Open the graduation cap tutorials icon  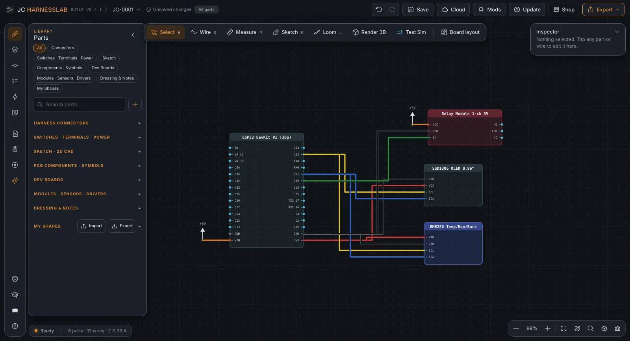[x=15, y=295]
